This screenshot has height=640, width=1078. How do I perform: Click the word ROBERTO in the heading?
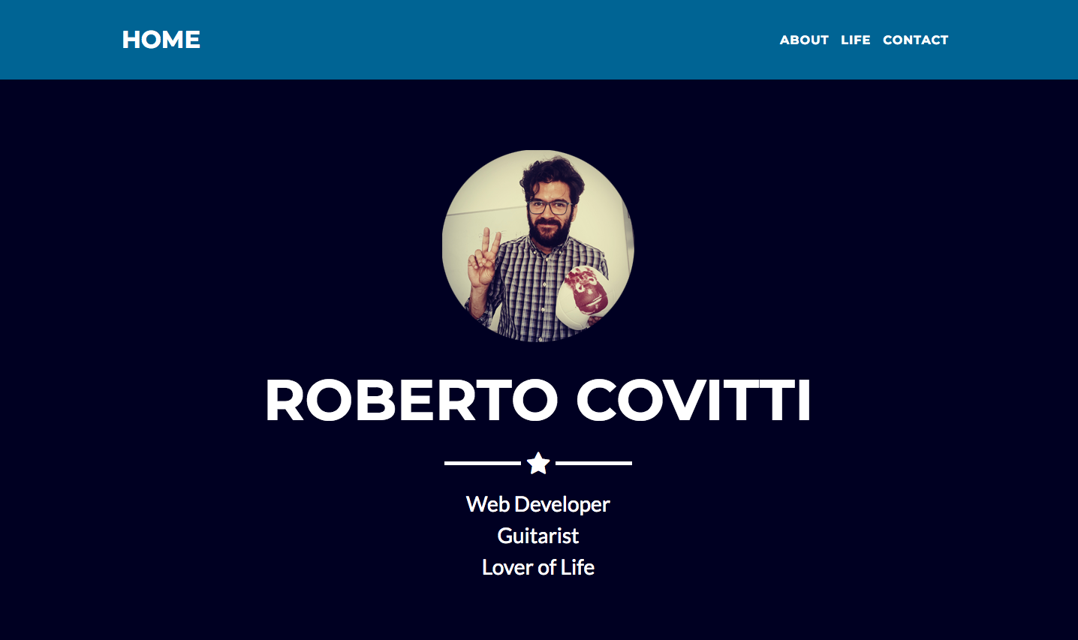[411, 401]
